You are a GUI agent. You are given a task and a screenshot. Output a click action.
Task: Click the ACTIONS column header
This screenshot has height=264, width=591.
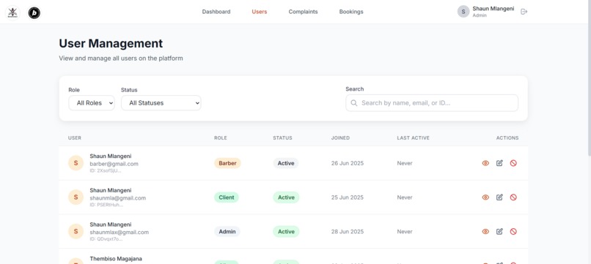point(507,138)
